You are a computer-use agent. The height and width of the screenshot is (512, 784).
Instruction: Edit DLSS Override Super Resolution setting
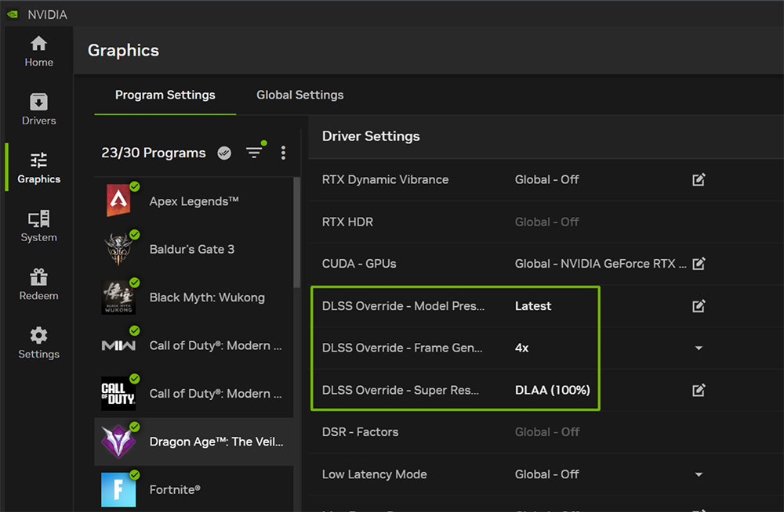tap(699, 390)
